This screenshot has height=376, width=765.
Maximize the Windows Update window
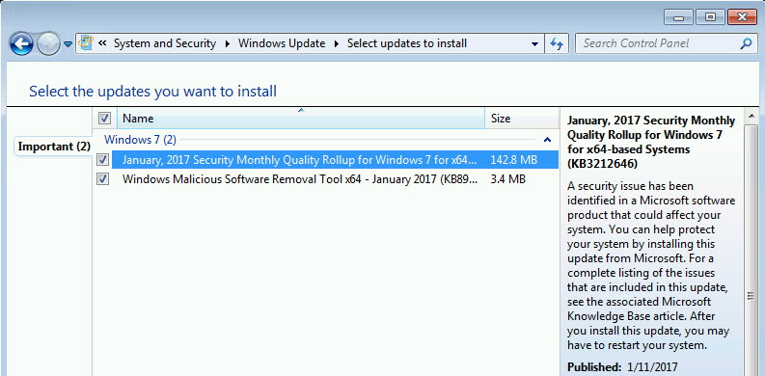coord(710,17)
